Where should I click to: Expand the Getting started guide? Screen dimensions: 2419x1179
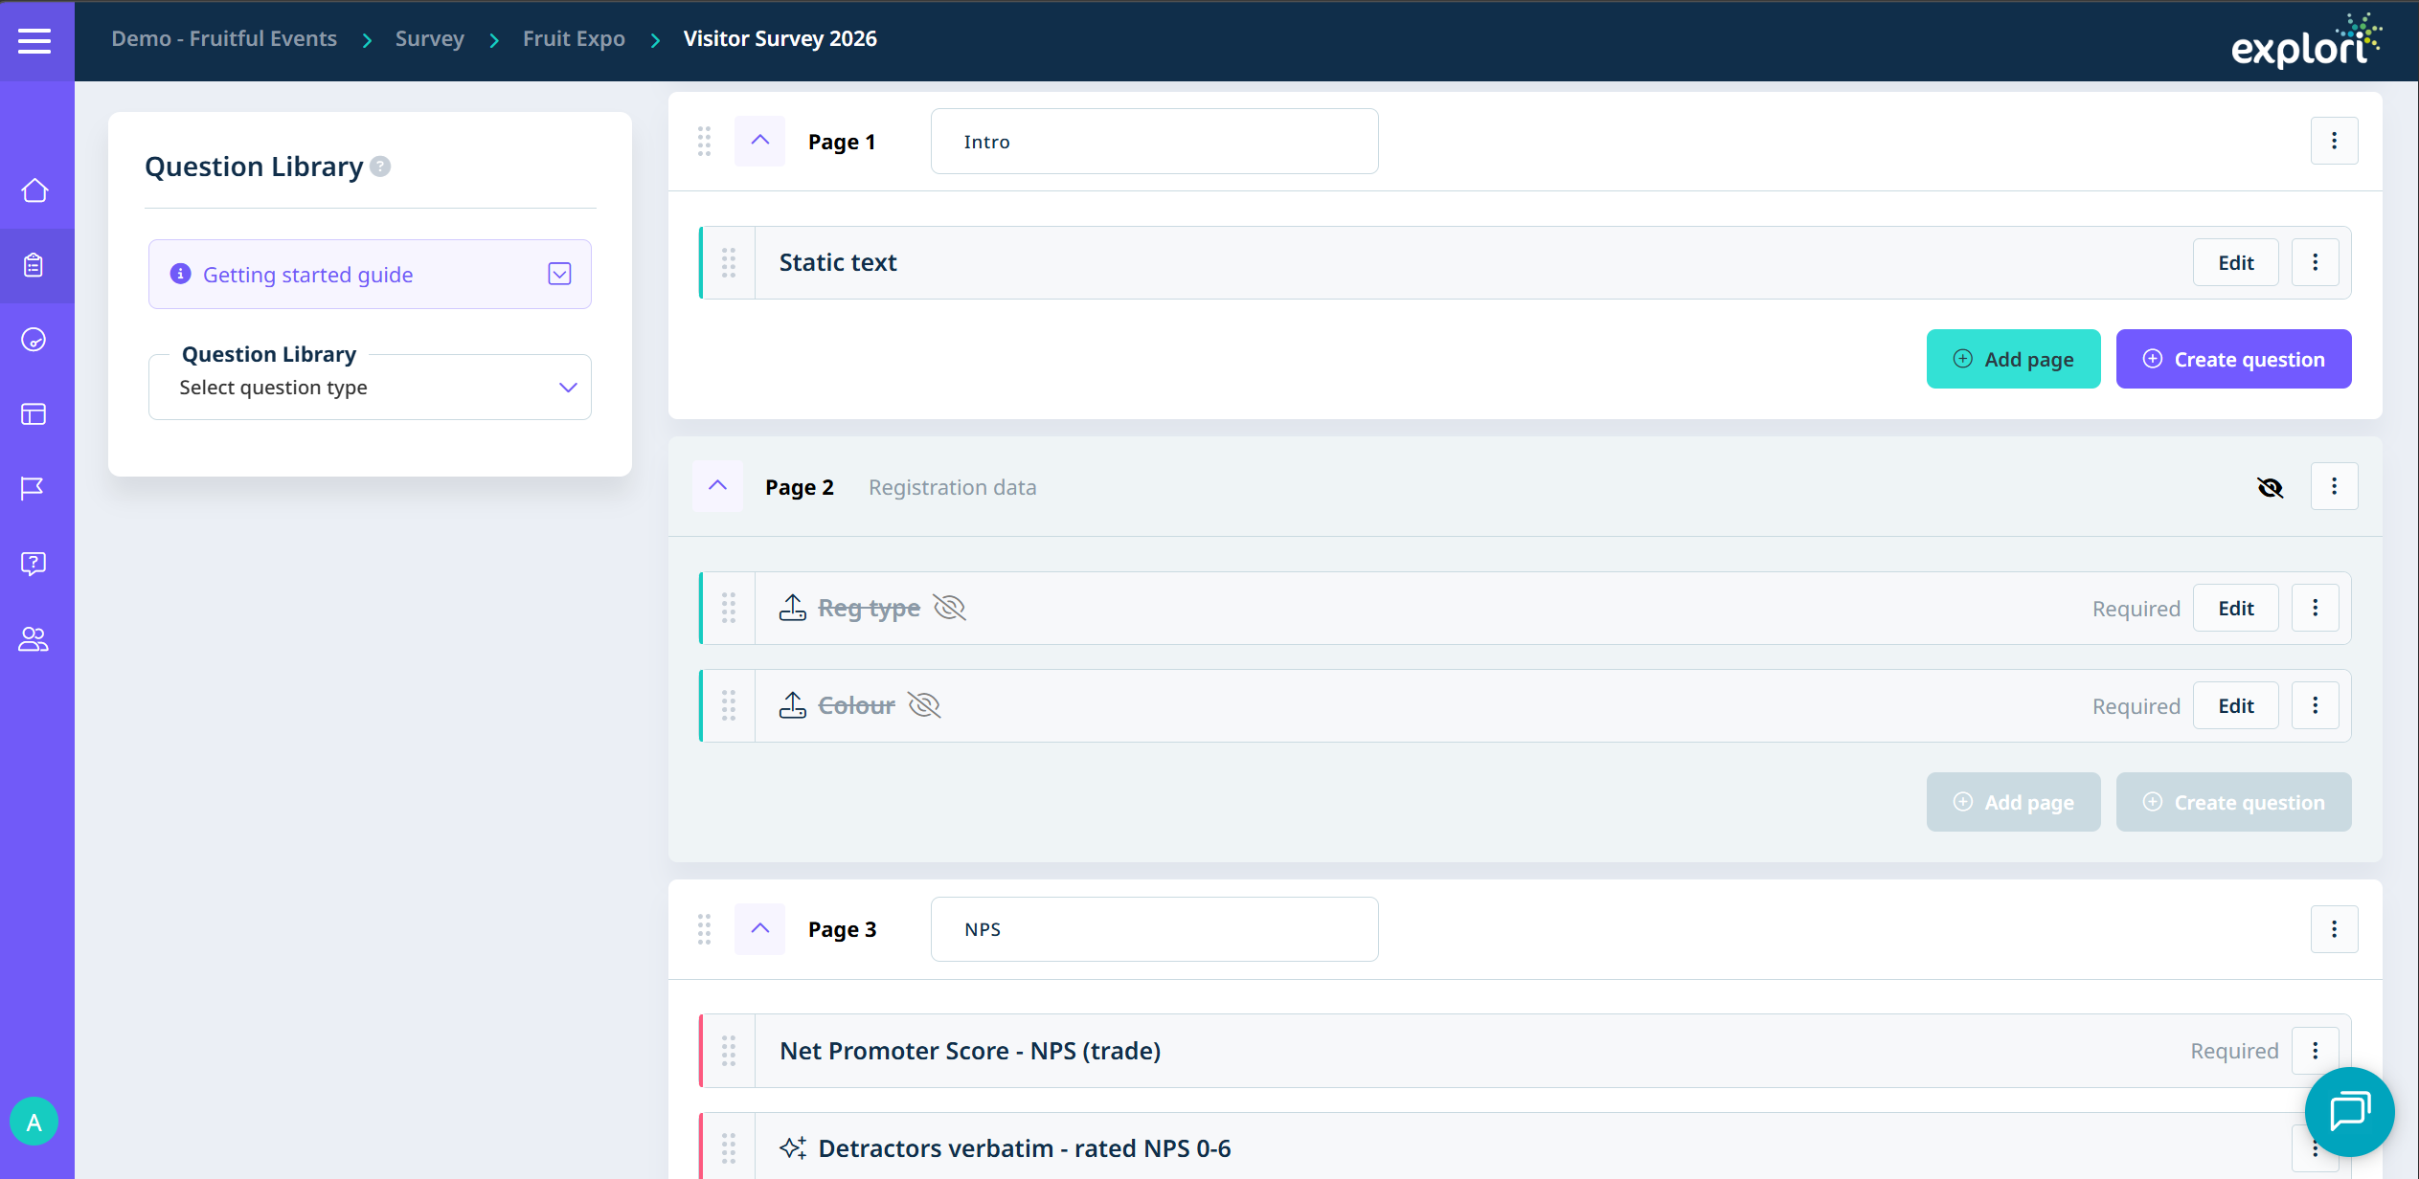coord(559,275)
